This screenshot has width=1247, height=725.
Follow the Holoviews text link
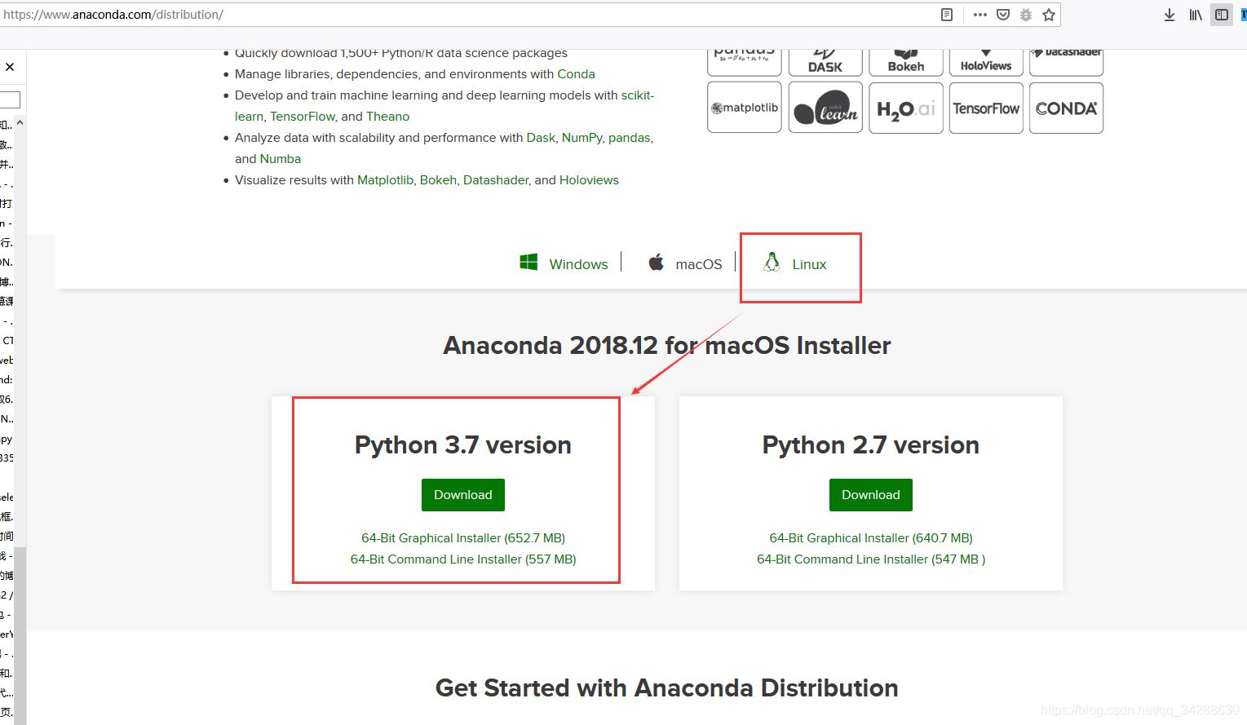click(589, 180)
